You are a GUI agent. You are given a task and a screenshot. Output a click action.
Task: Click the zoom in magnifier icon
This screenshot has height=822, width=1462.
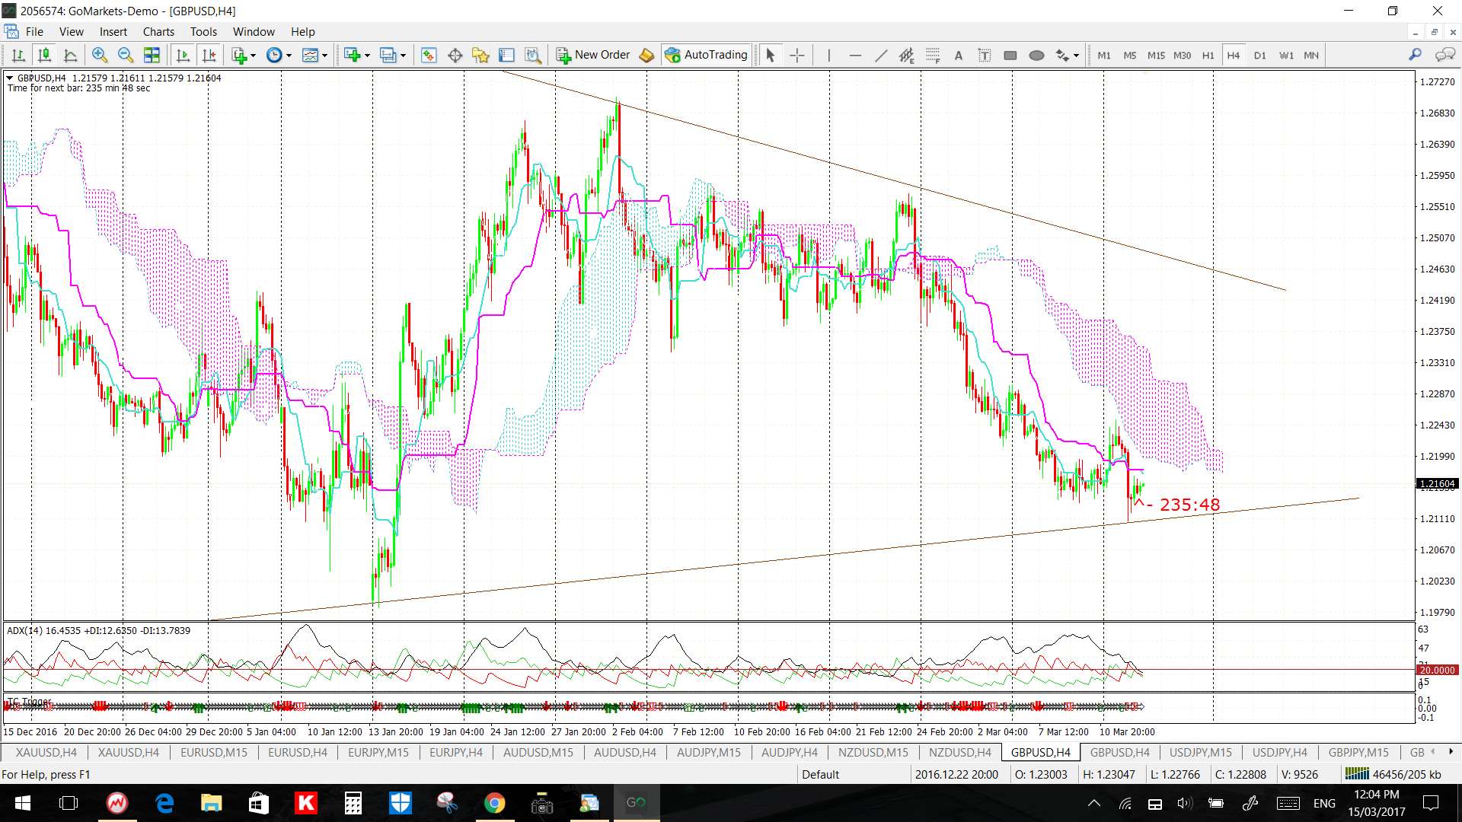[99, 55]
